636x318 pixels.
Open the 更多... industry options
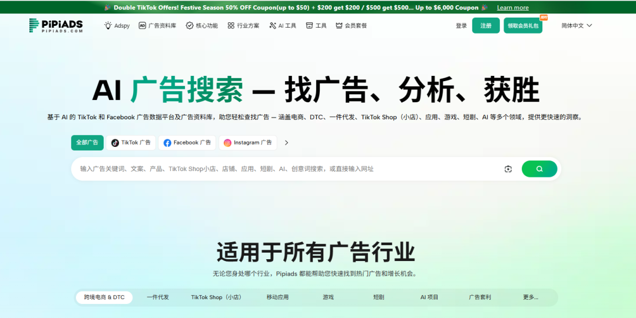[x=531, y=297]
